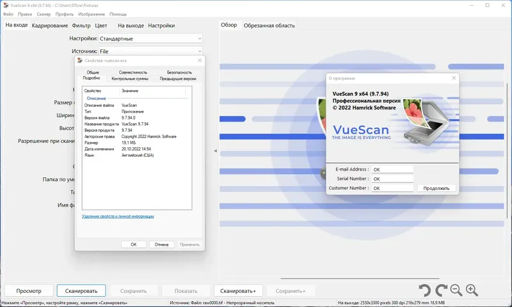The height and width of the screenshot is (307, 512).
Task: Click the Сканировать+ button
Action: coord(238,290)
